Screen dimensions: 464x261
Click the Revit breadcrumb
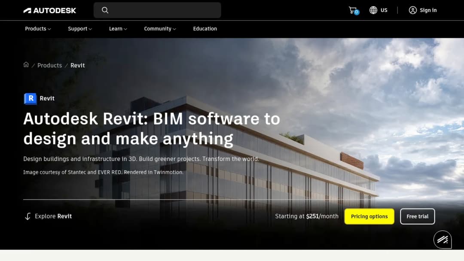click(77, 65)
